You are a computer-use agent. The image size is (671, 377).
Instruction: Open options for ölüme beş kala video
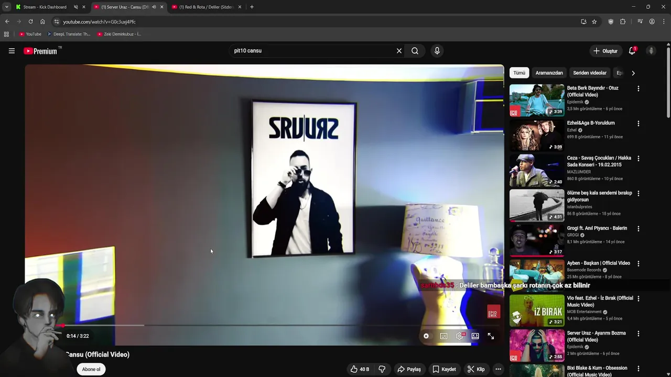pos(638,193)
